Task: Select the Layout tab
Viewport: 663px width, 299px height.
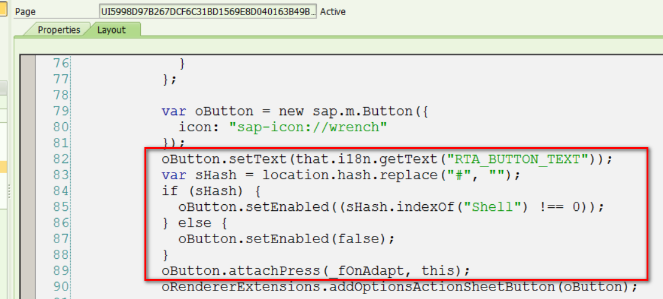Action: pos(112,30)
